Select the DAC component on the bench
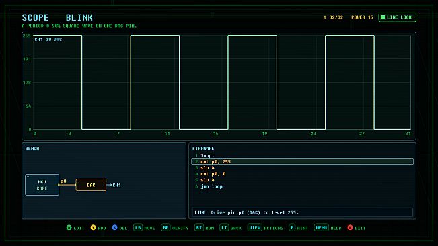 click(x=91, y=185)
